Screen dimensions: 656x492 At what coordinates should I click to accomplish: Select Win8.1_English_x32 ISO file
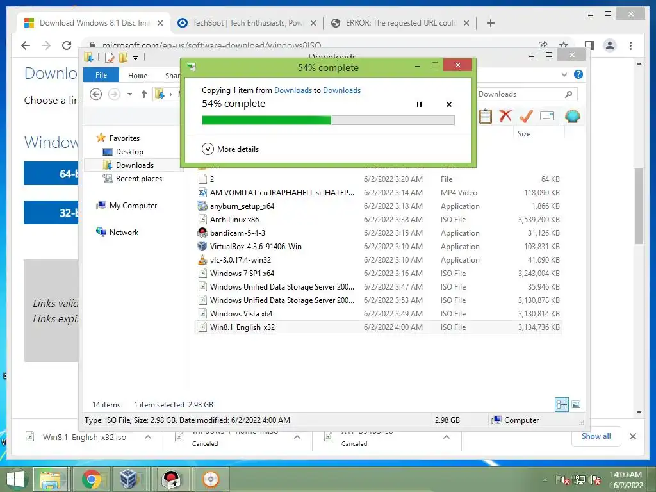click(x=378, y=327)
